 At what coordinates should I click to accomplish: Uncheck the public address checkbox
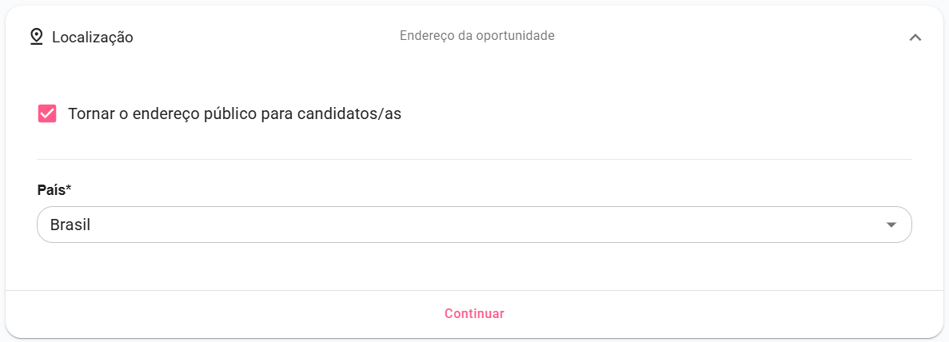click(x=47, y=113)
